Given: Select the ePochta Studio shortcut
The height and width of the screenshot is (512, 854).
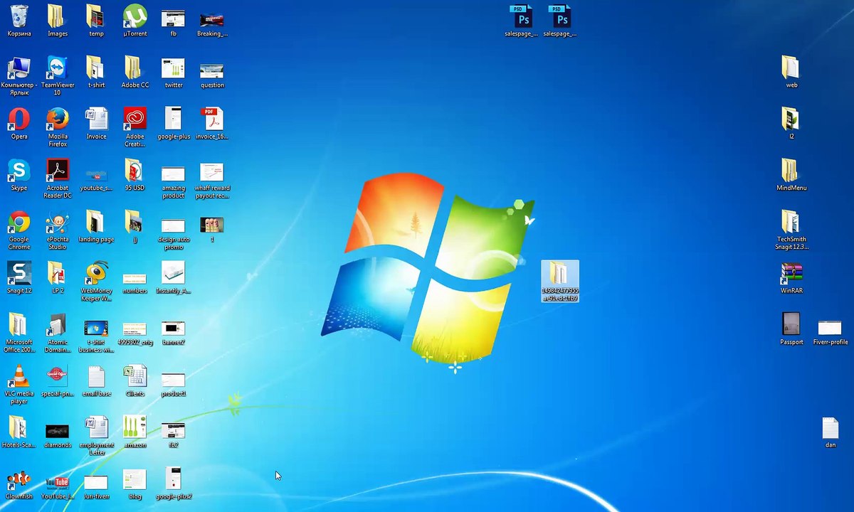Looking at the screenshot, I should [58, 230].
